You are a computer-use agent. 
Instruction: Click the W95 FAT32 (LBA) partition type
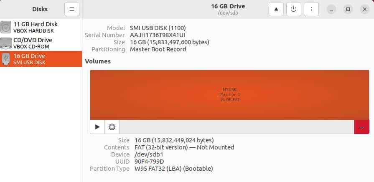[x=174, y=169]
